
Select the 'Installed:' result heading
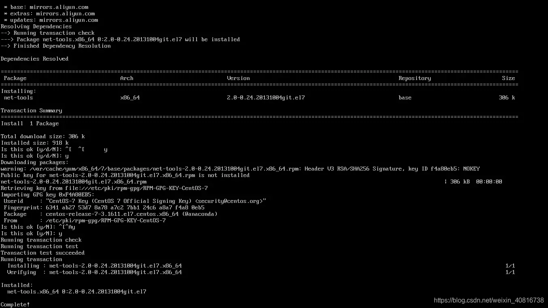click(x=17, y=285)
